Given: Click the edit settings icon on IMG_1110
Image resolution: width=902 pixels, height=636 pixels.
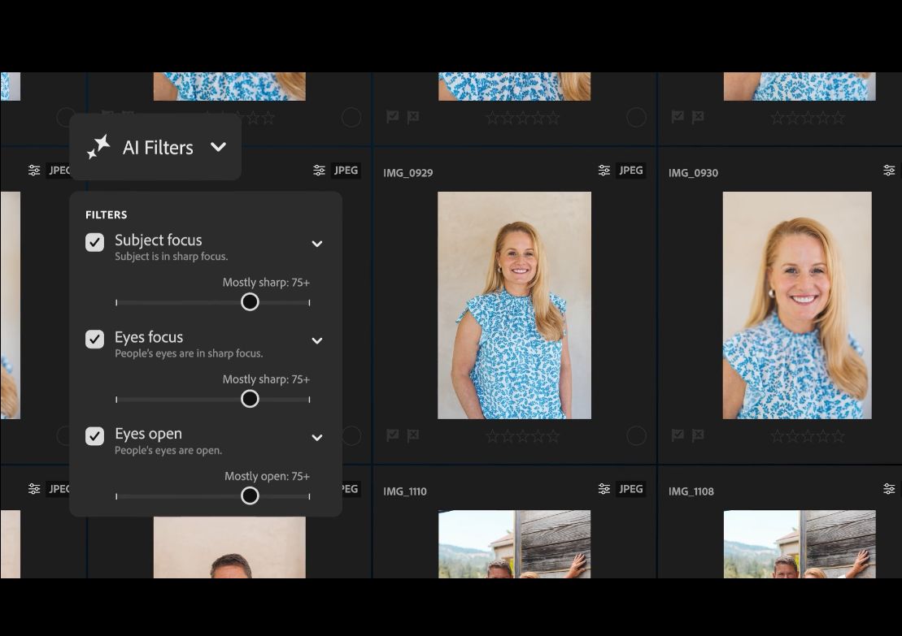Looking at the screenshot, I should pos(604,488).
